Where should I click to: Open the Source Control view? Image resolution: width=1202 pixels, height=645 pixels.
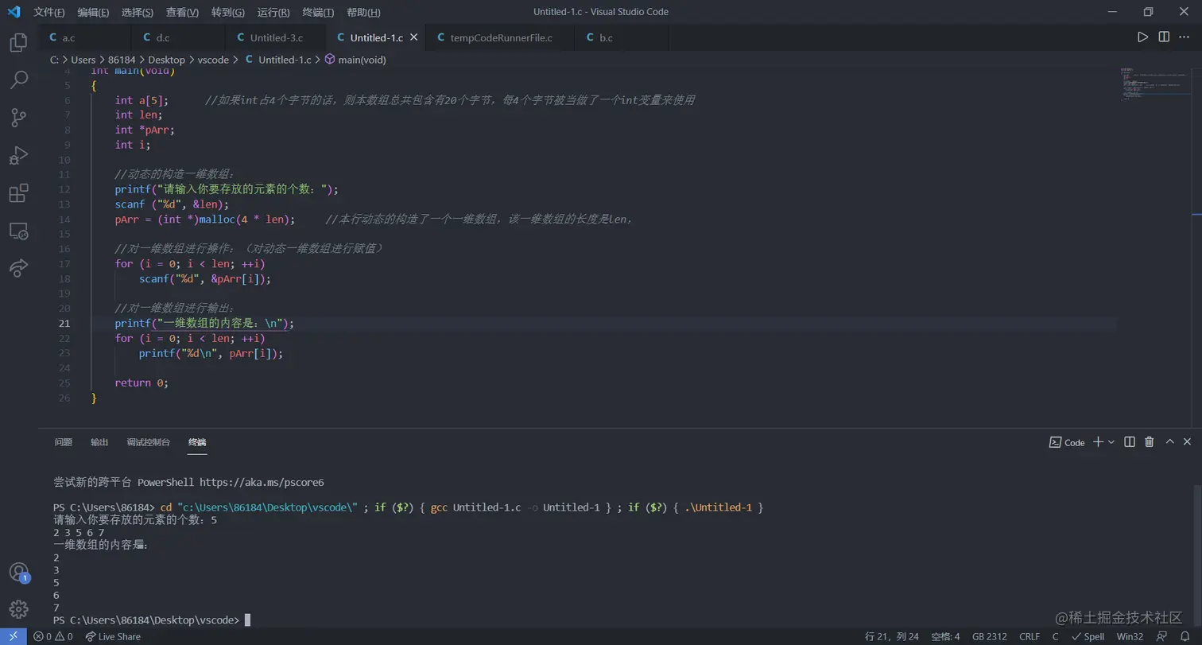(x=18, y=118)
